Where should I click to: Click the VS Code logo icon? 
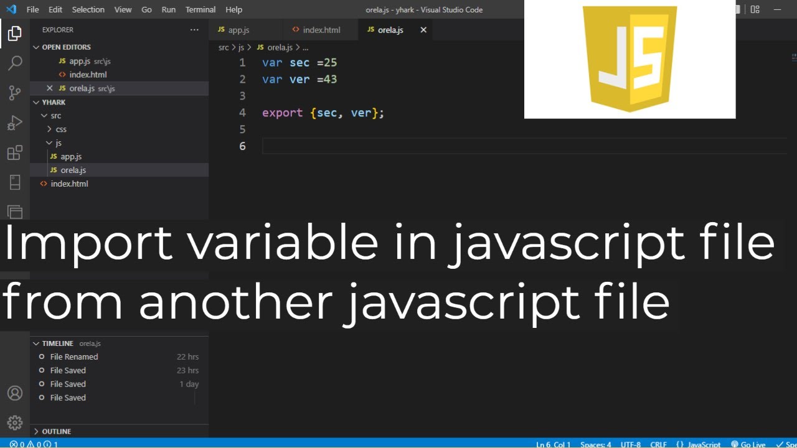(x=12, y=9)
